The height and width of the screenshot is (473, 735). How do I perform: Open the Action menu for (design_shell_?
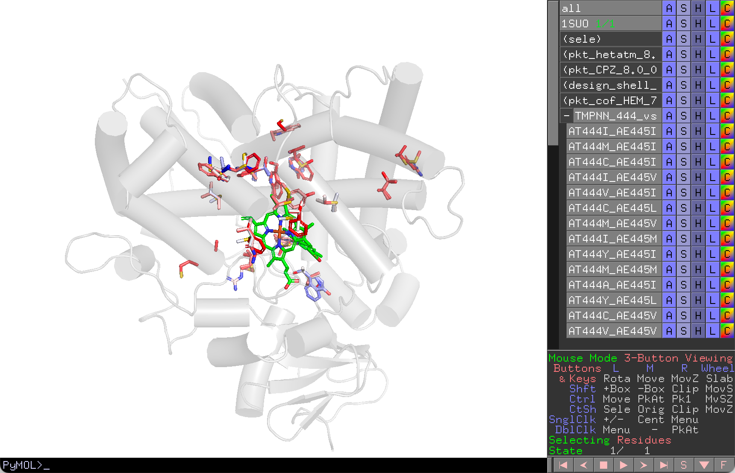(669, 85)
